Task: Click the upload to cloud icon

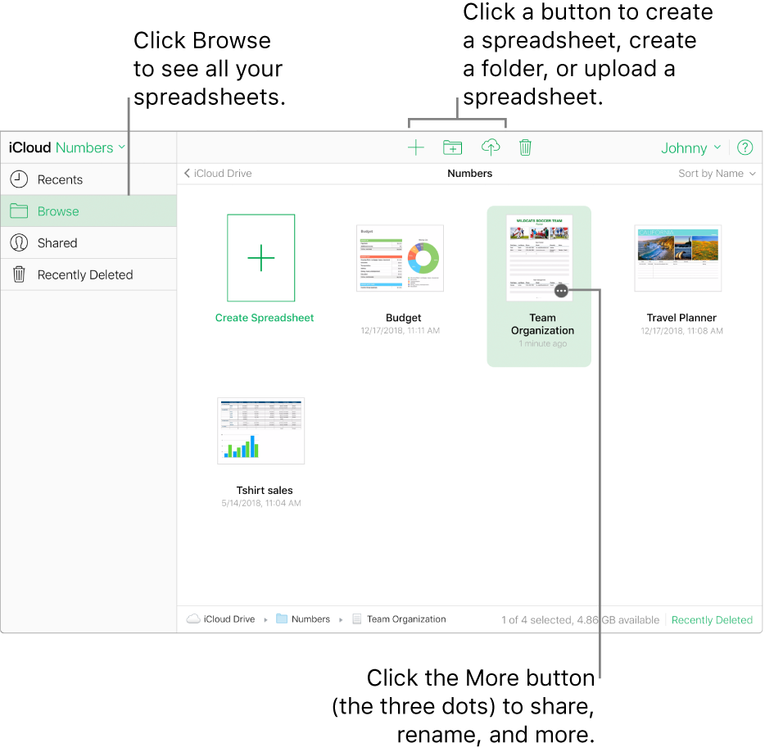Action: coord(491,147)
